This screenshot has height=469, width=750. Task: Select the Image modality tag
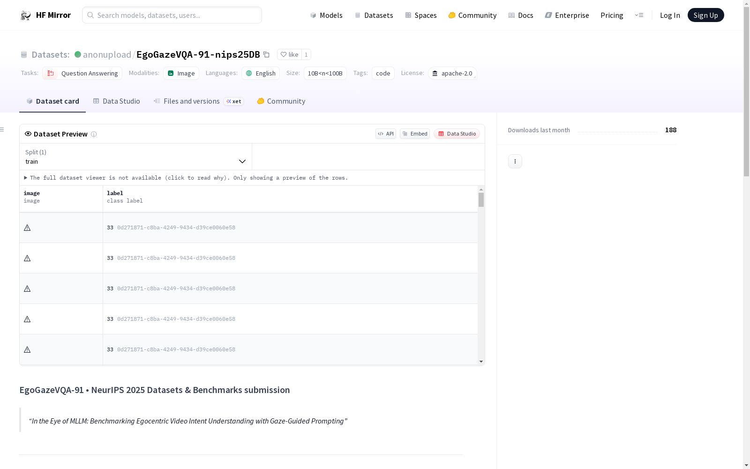(181, 73)
